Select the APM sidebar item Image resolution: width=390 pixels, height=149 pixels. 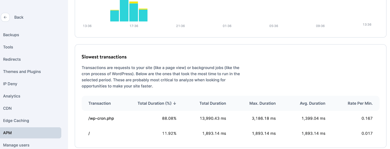31,133
